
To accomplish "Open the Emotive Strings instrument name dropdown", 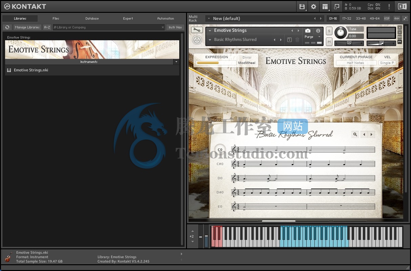I will point(210,30).
